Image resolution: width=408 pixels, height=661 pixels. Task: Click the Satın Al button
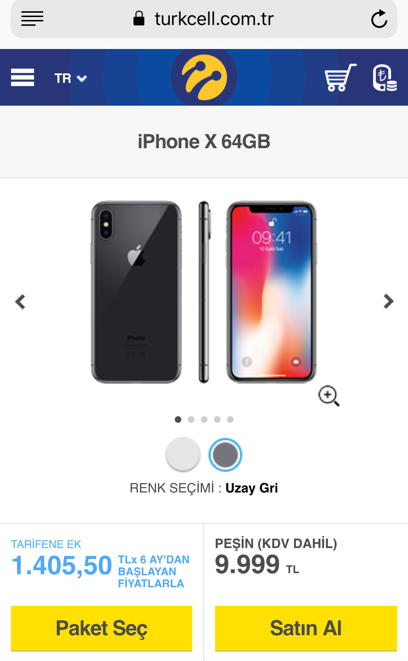[x=306, y=628]
